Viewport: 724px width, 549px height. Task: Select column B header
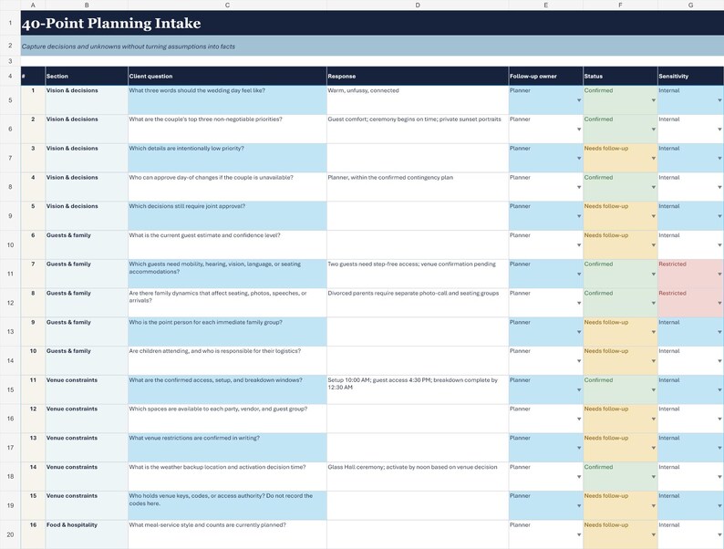[87, 5]
